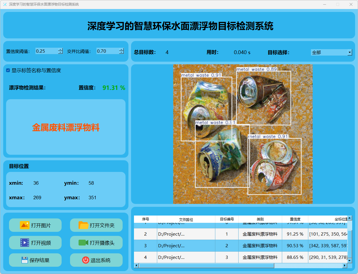358x274 pixels.
Task: Click the 类别 column header in table
Action: (260, 219)
